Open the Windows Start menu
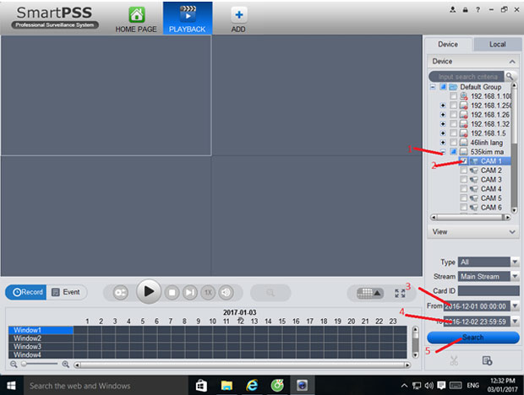Screen dimensions: 524x395 11,386
